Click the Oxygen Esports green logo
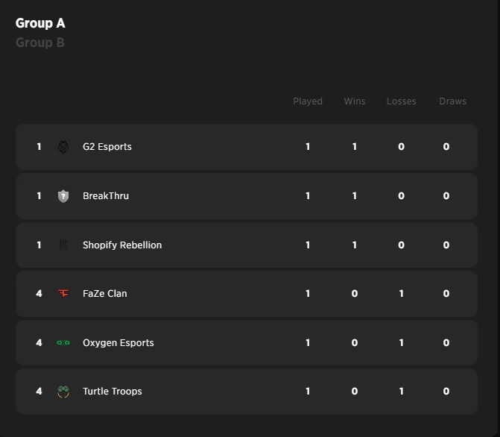The width and height of the screenshot is (500, 437). (63, 342)
